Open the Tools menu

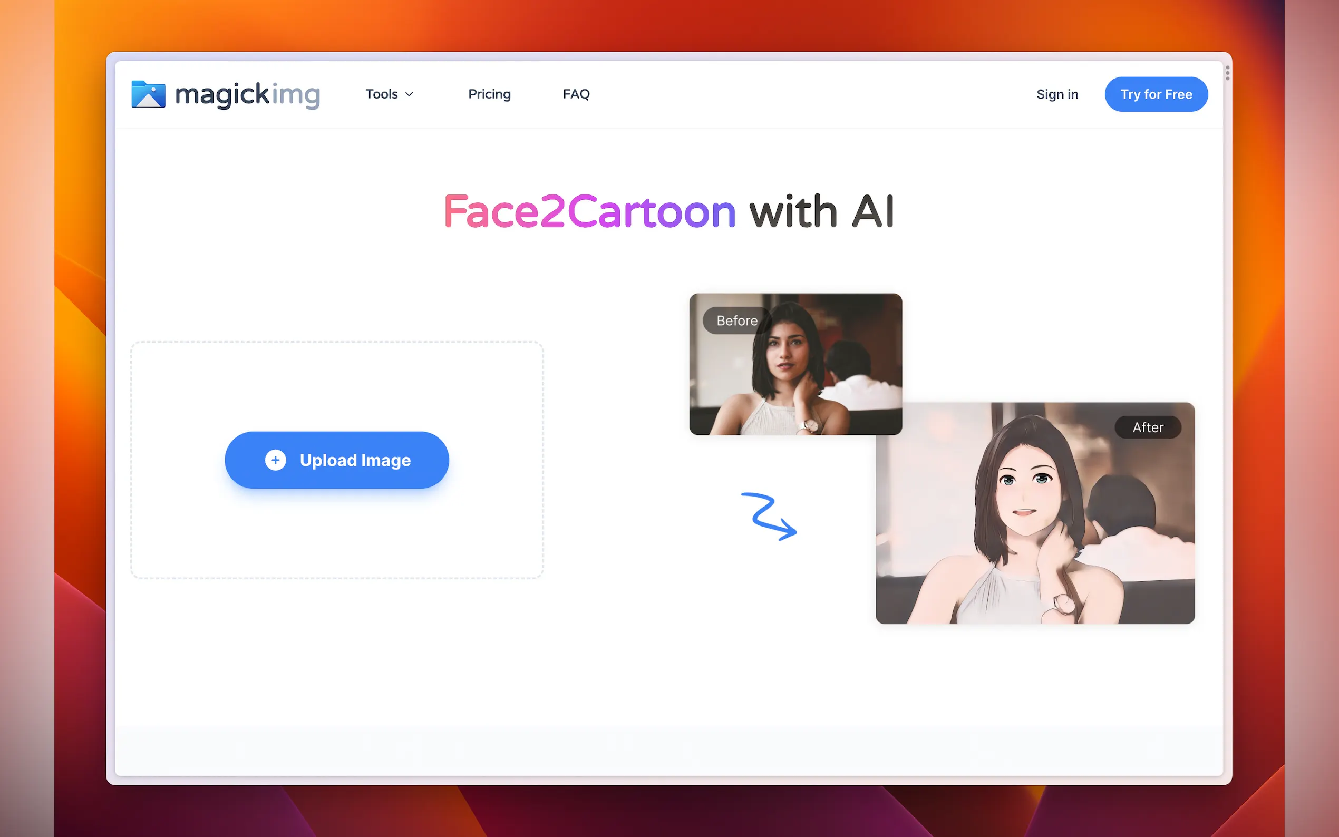(x=389, y=94)
